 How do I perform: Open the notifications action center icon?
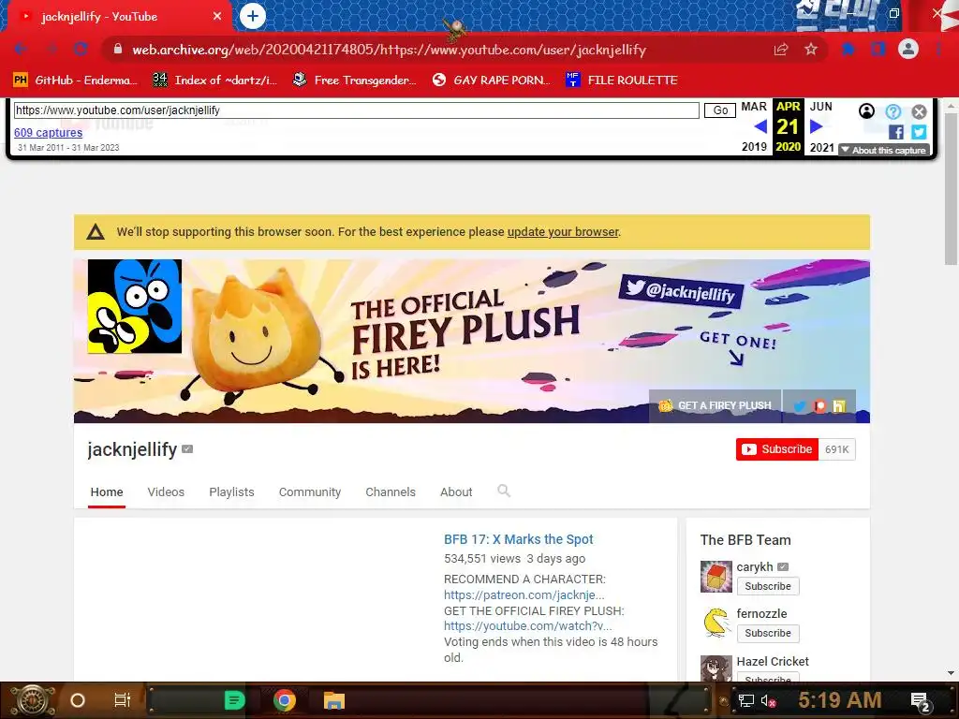[x=921, y=701]
